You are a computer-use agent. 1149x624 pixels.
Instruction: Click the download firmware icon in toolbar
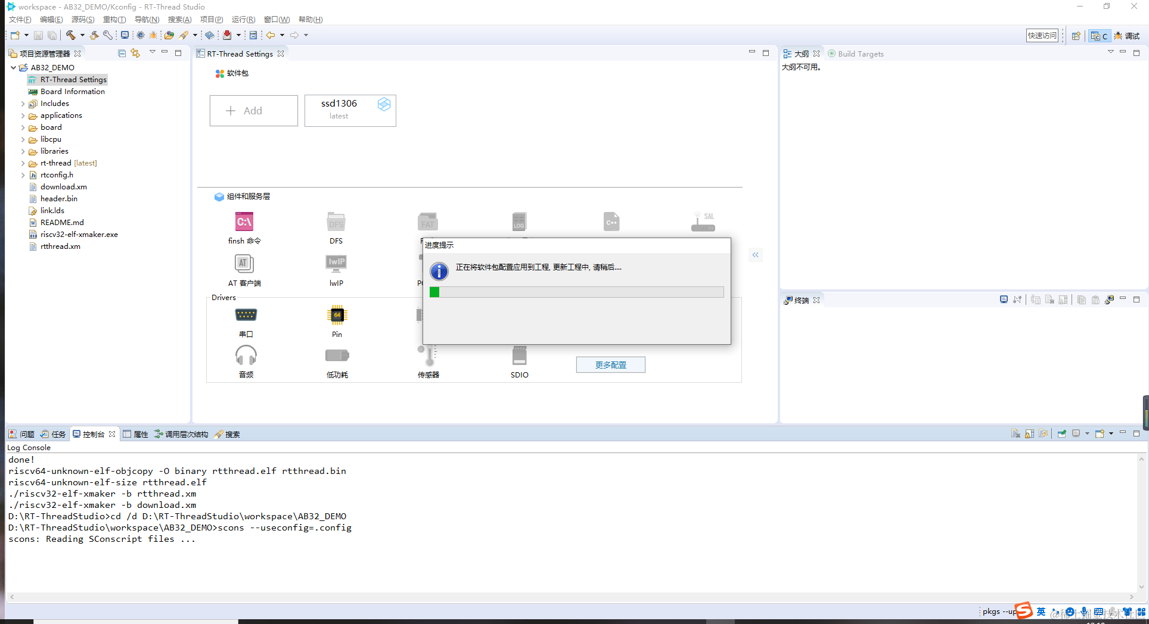coord(227,35)
